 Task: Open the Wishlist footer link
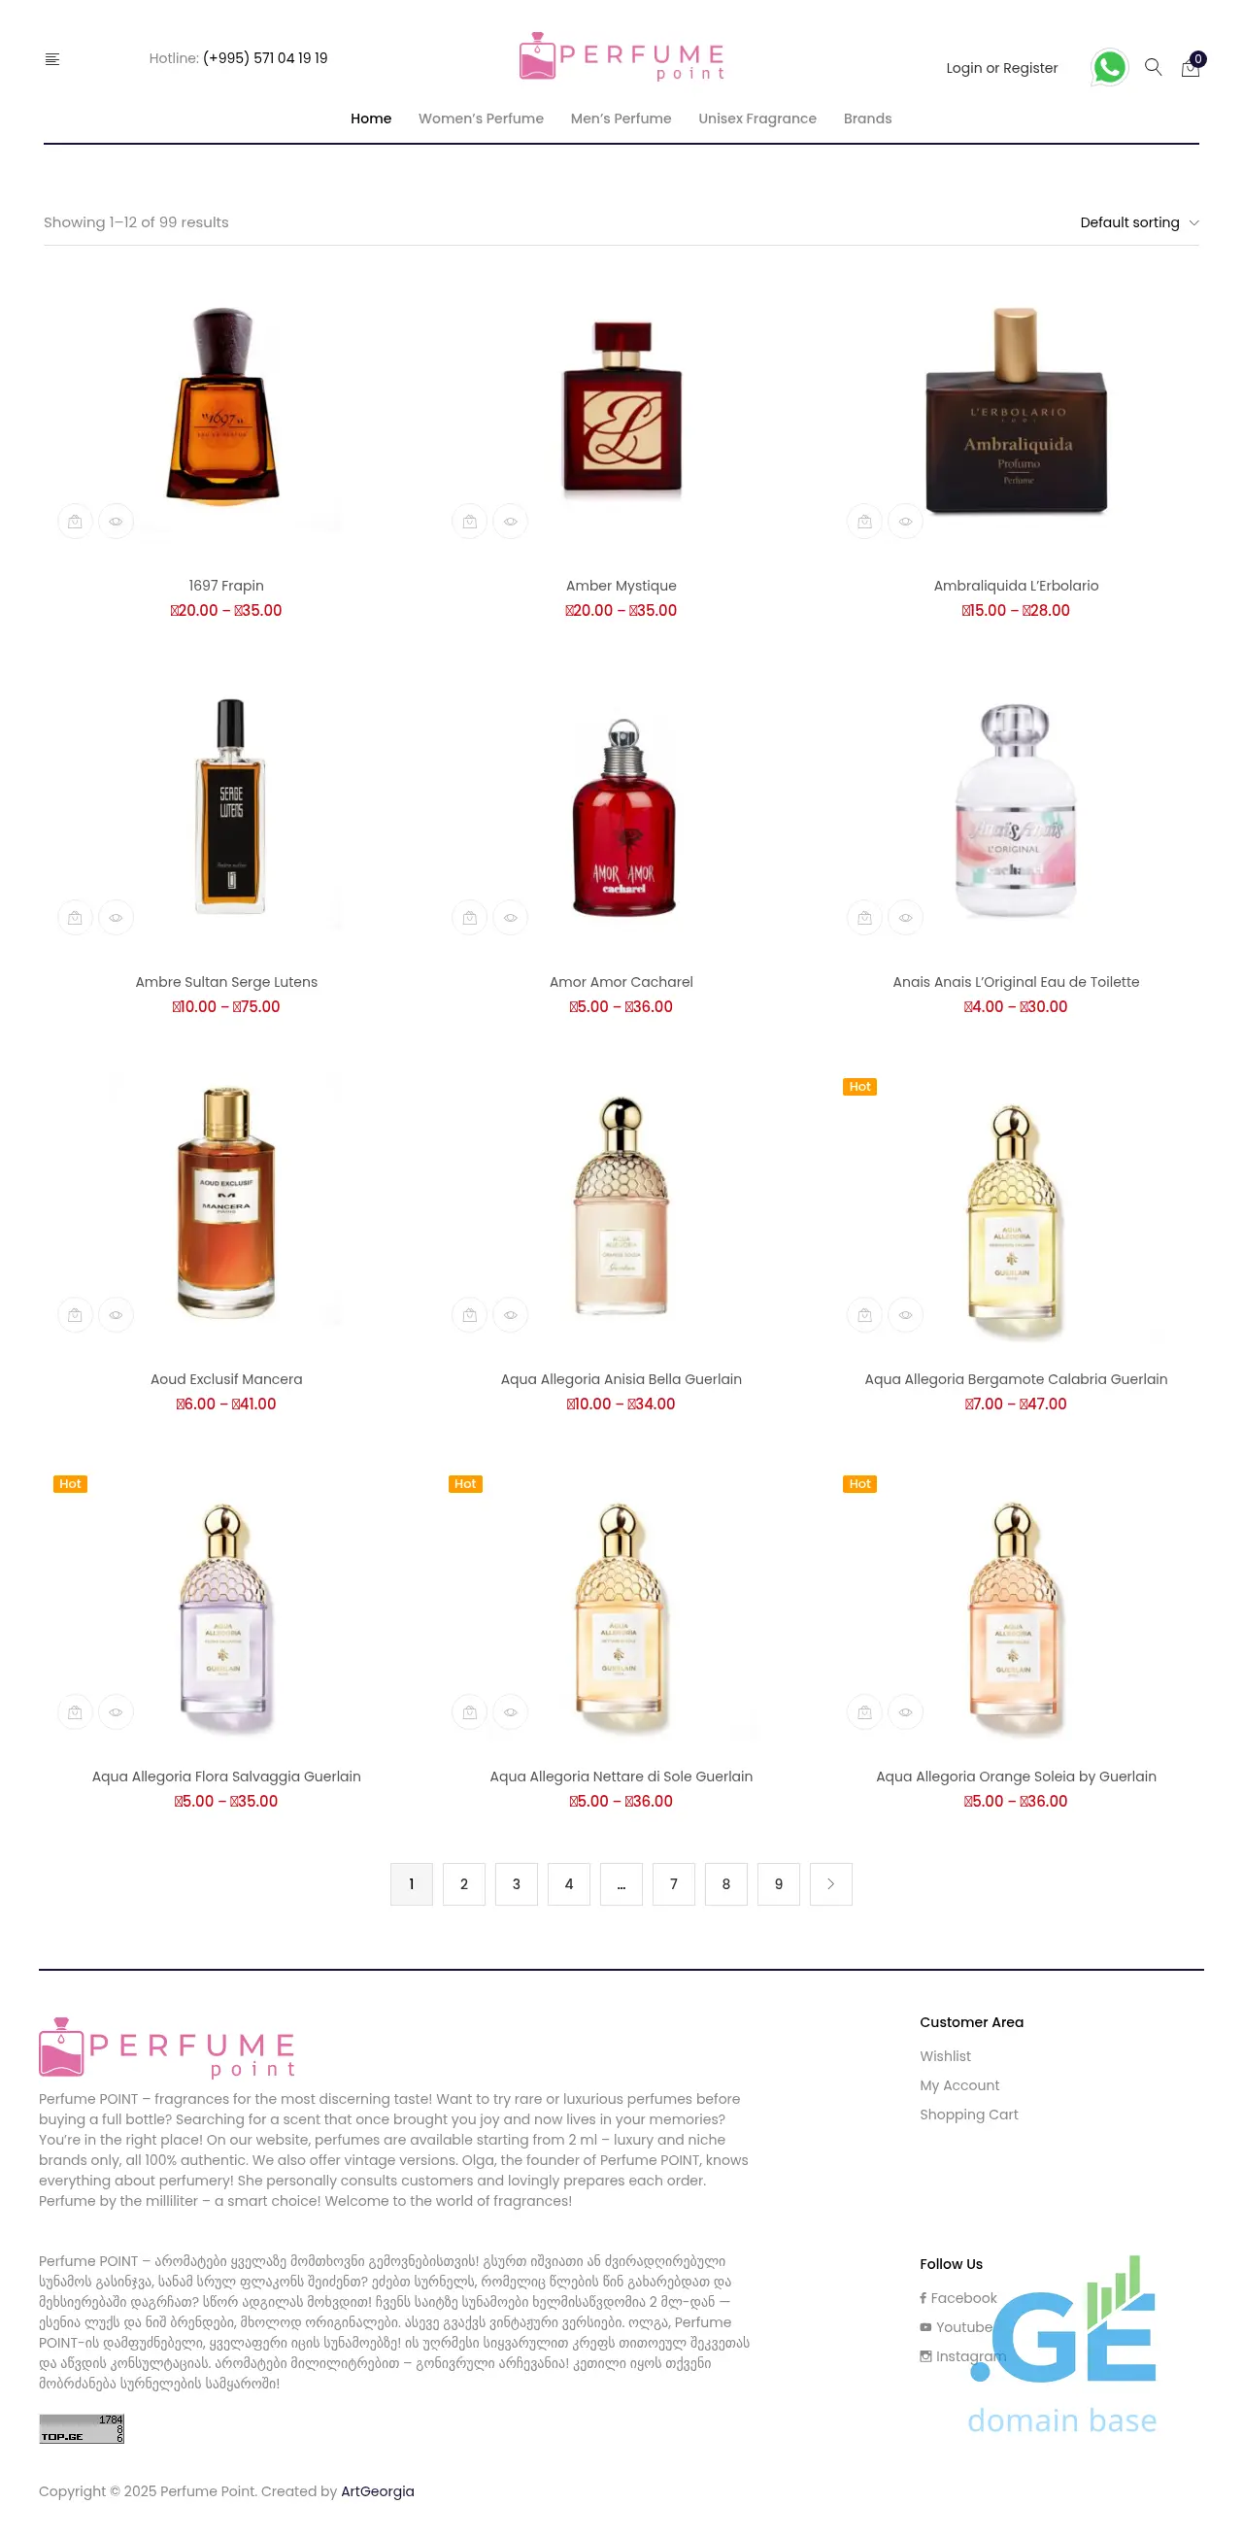pos(945,2056)
